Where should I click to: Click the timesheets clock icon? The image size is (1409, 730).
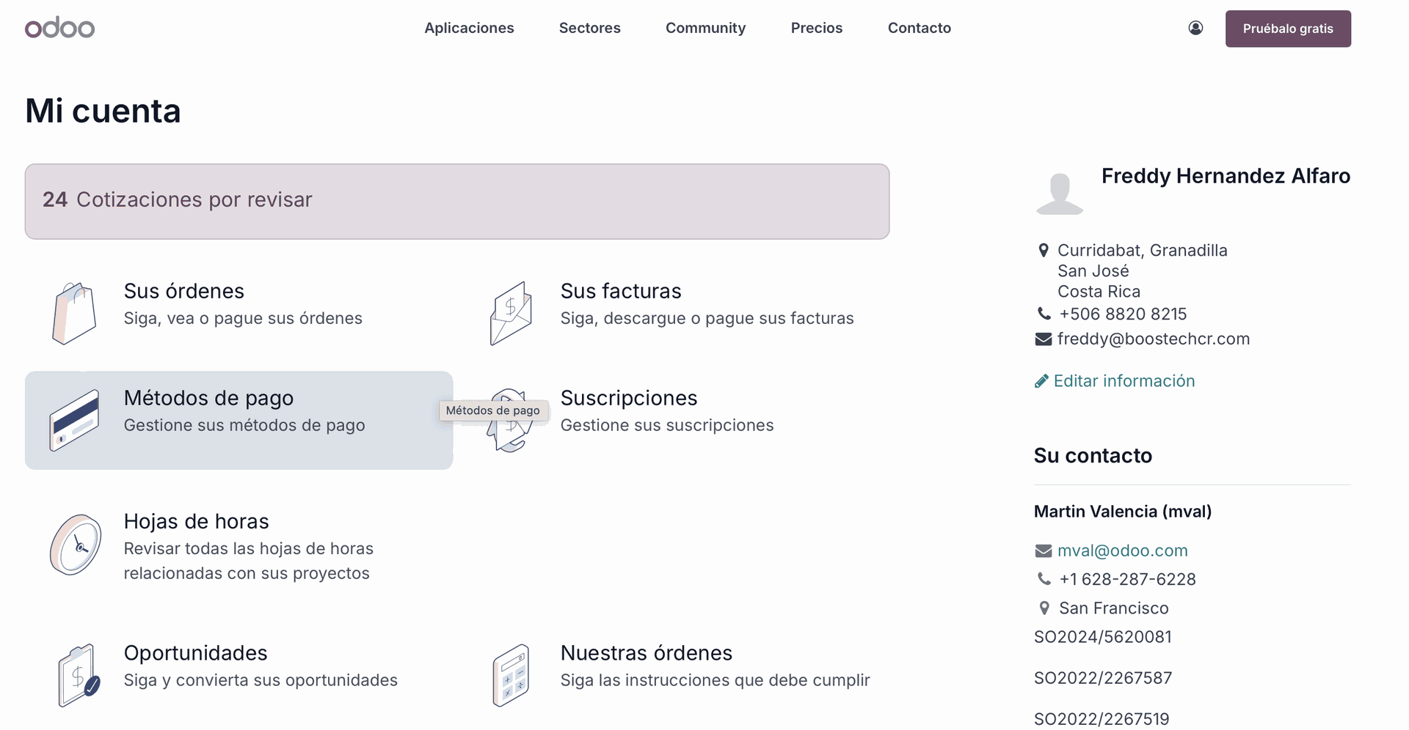click(76, 545)
